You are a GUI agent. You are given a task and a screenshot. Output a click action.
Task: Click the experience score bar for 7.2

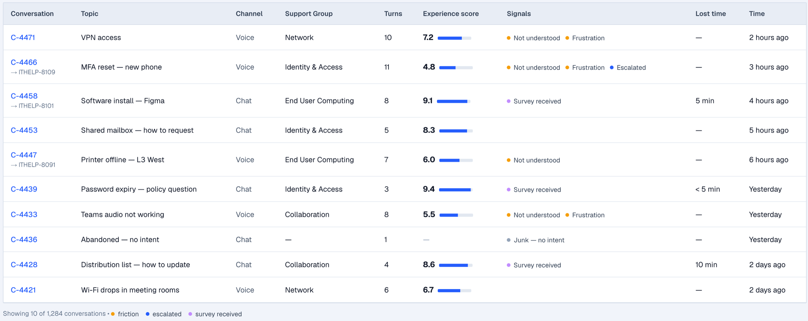(x=454, y=38)
